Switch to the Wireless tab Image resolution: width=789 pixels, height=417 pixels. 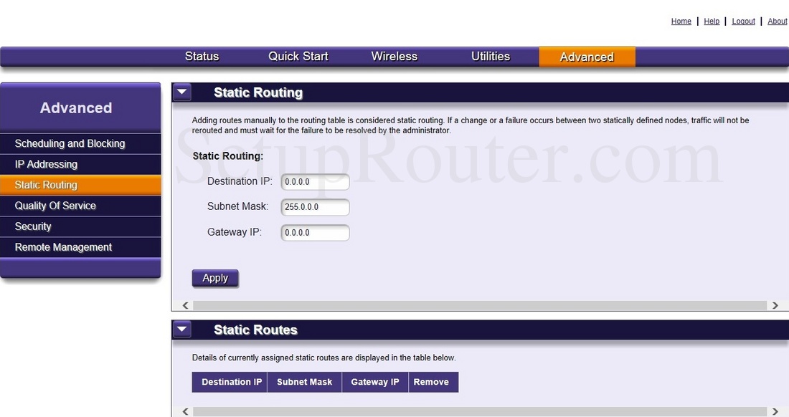click(394, 57)
